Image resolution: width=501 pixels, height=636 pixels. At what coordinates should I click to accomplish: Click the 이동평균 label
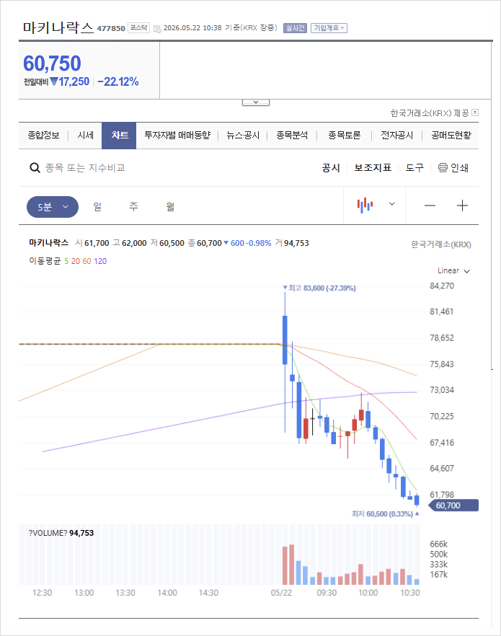pos(45,261)
